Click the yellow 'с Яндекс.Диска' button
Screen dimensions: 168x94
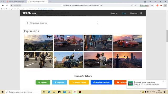click(x=79, y=82)
